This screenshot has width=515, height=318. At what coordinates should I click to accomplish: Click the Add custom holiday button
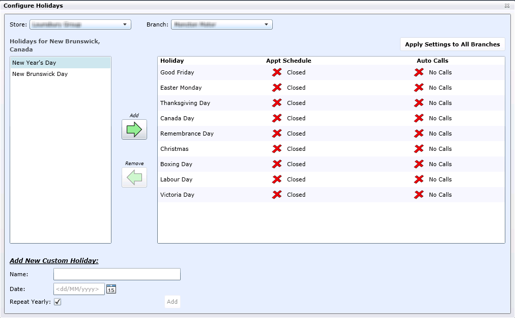[x=173, y=302]
